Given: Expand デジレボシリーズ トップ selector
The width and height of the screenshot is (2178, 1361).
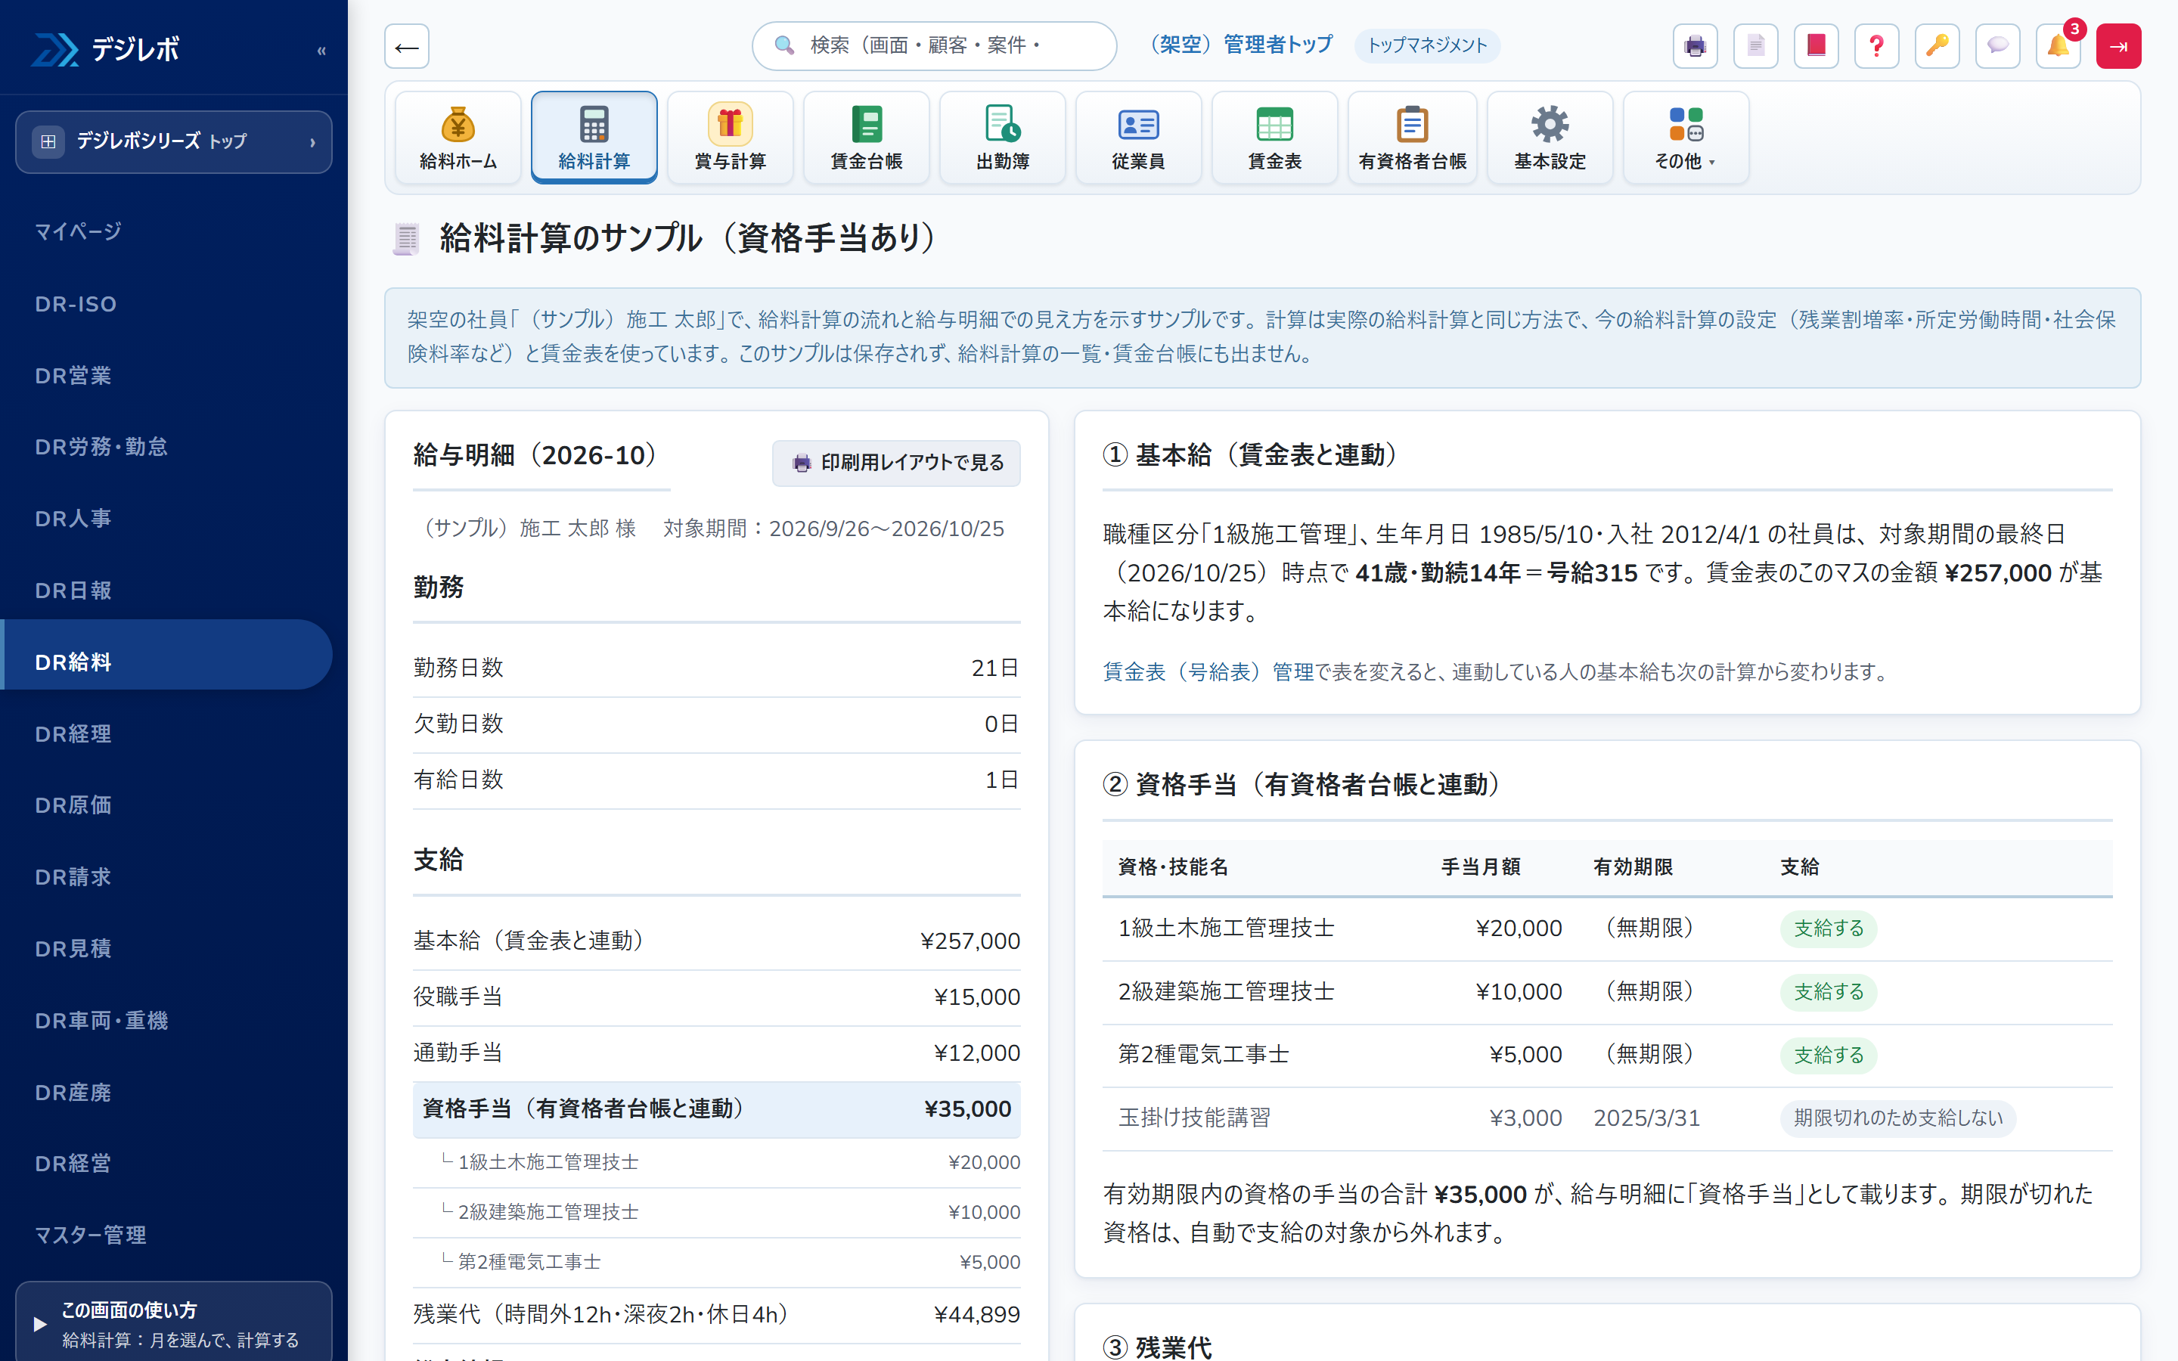Looking at the screenshot, I should 174,141.
